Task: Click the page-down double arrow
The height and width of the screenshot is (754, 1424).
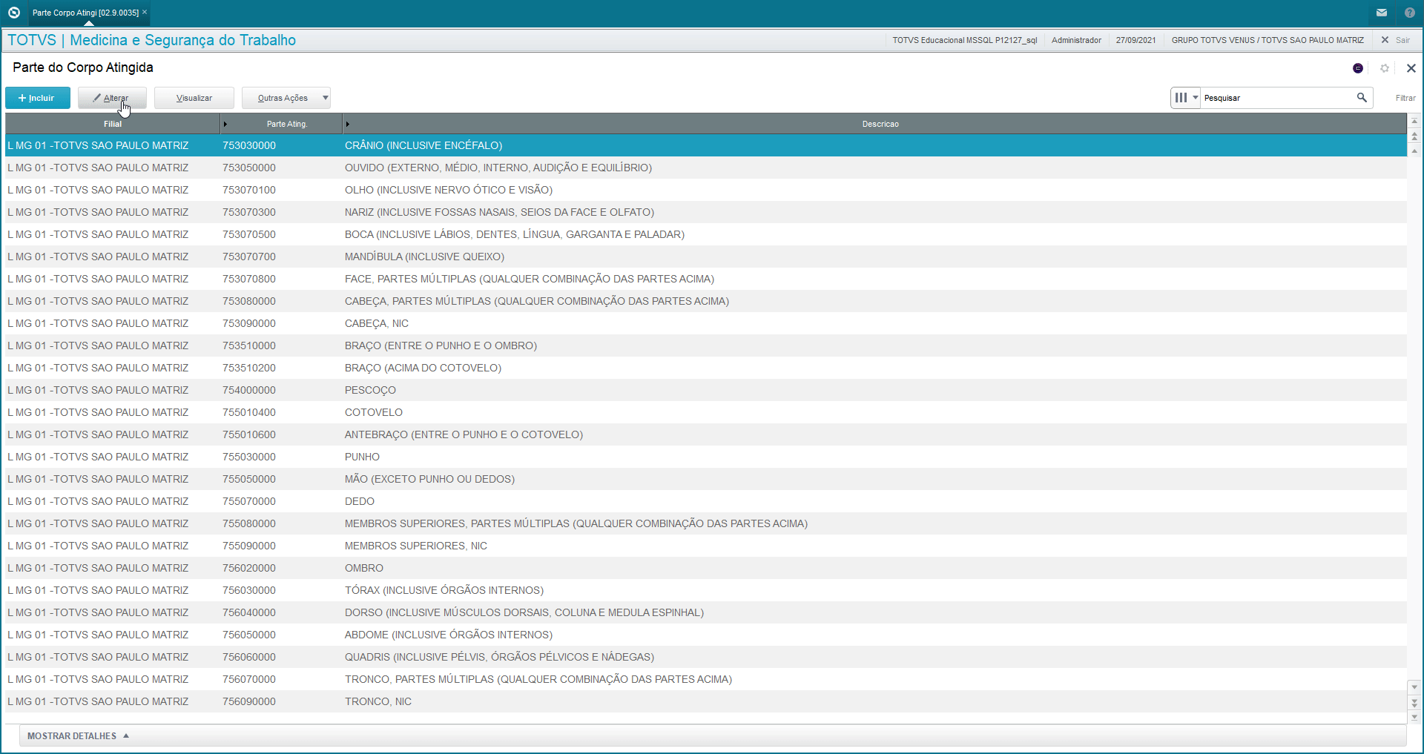Action: tap(1414, 702)
